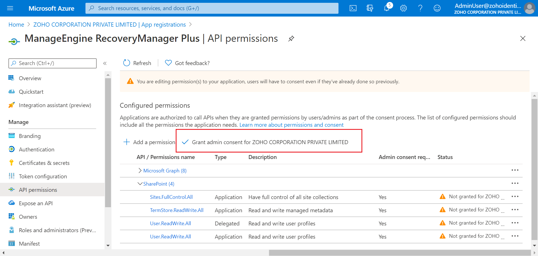
Task: Open the portal settings gear
Action: (403, 8)
